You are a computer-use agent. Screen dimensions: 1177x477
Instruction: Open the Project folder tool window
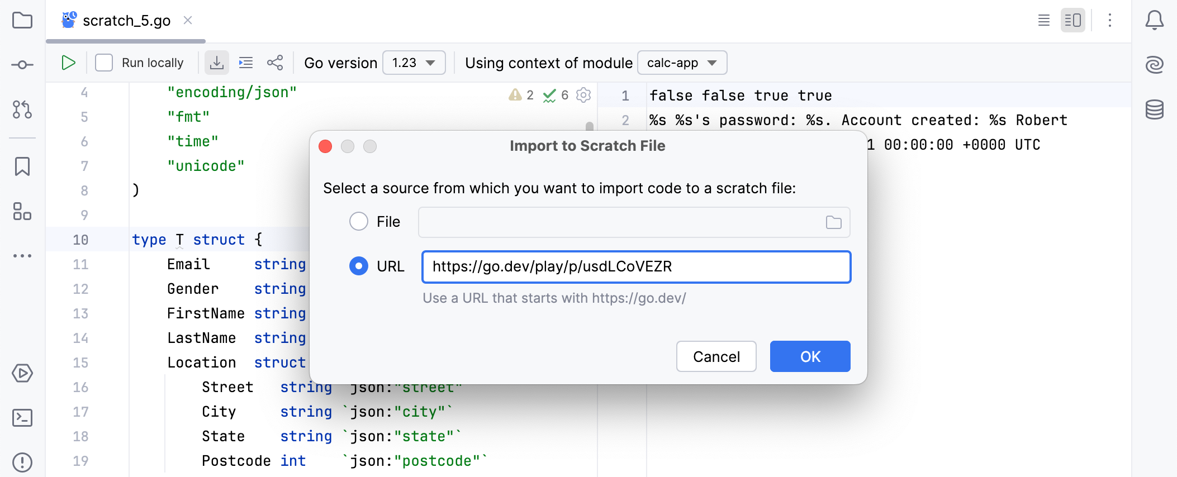point(22,21)
